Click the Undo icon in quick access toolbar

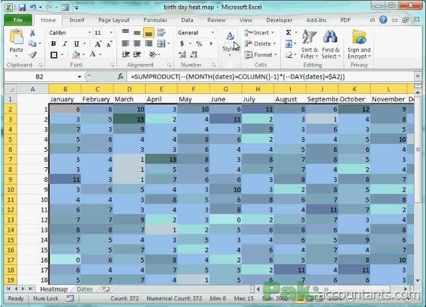pos(33,7)
